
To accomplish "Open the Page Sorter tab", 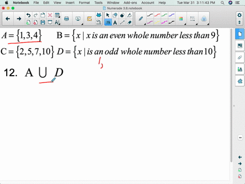I will 240,34.
